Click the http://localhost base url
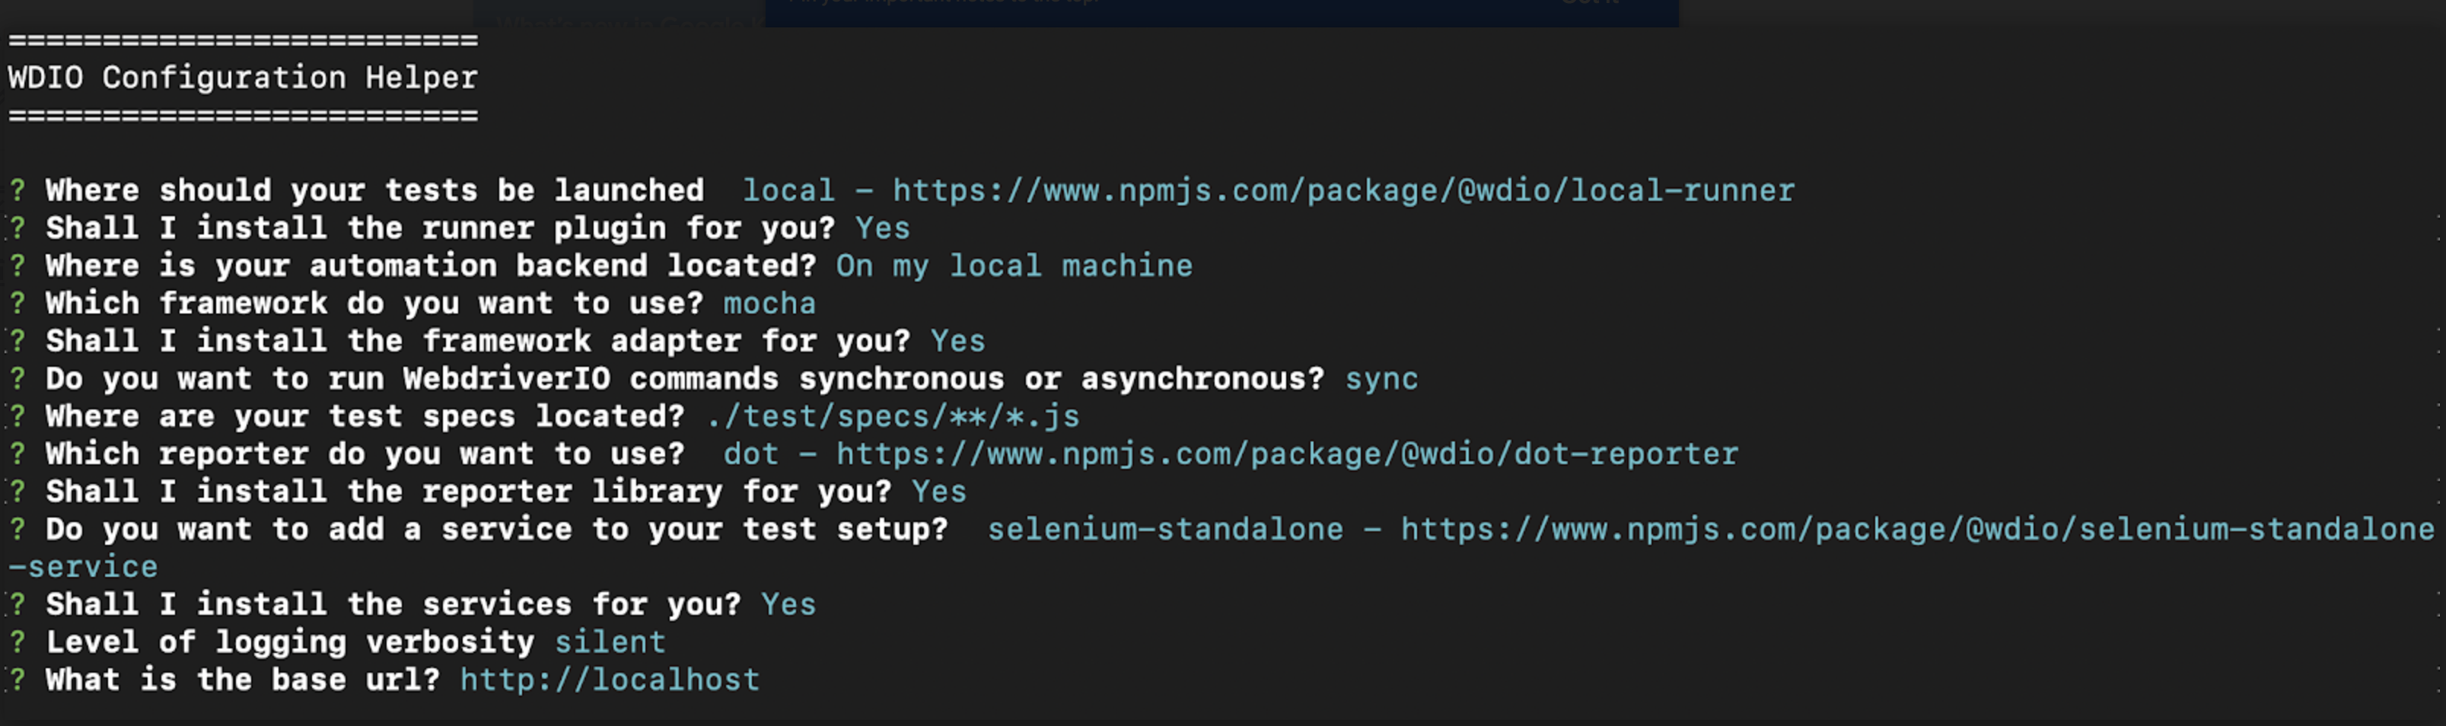2446x726 pixels. point(610,680)
